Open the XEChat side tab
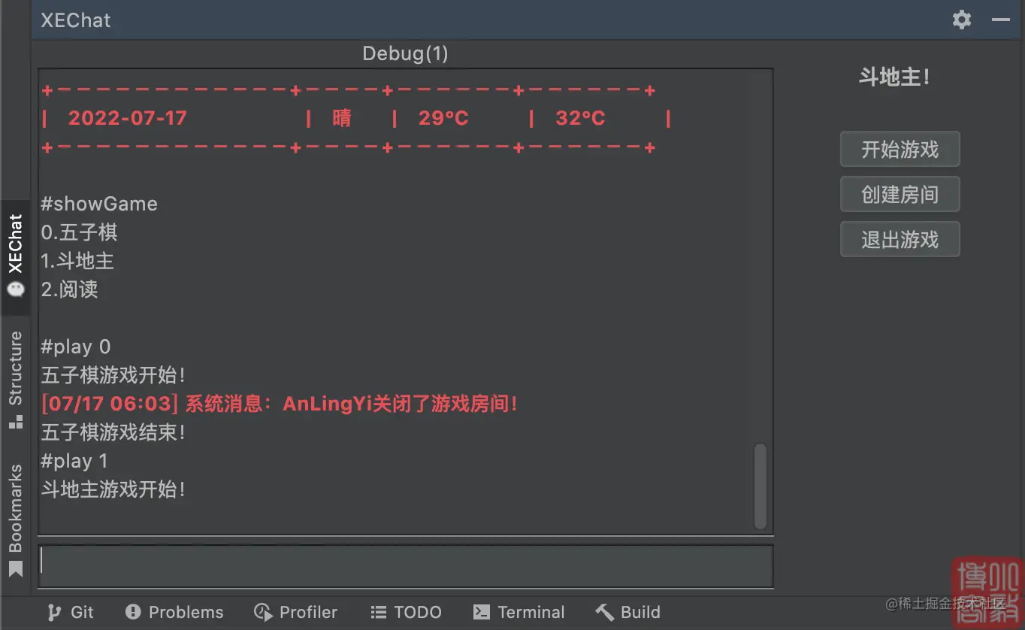This screenshot has height=630, width=1025. click(15, 256)
